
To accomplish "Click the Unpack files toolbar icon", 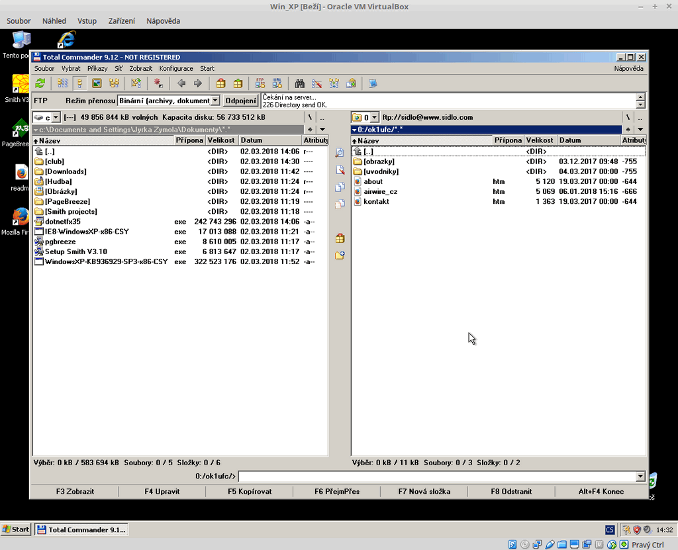I will click(x=238, y=83).
